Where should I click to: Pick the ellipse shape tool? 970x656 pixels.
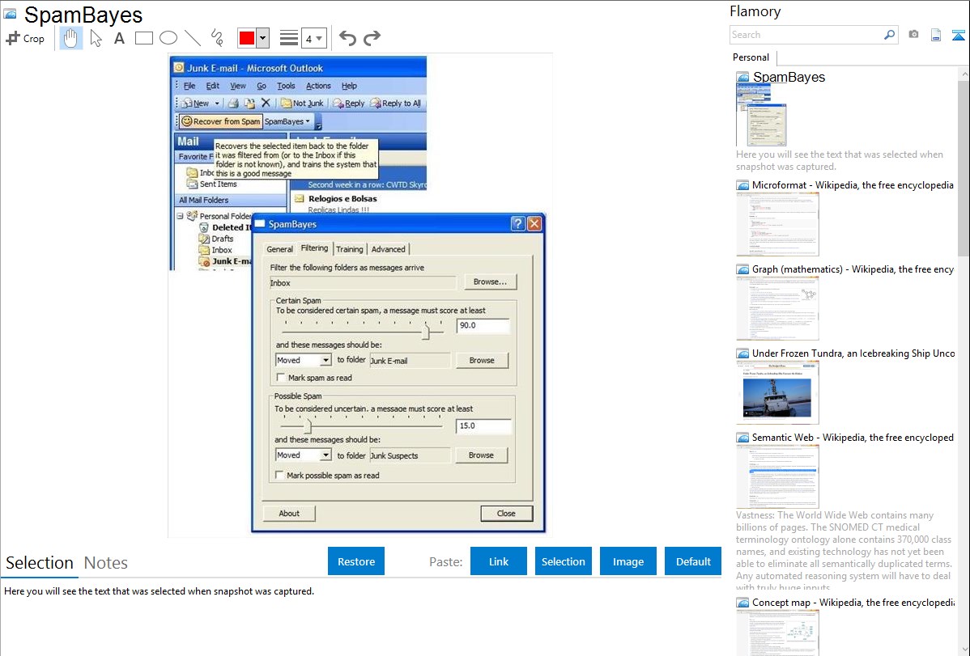click(x=168, y=38)
